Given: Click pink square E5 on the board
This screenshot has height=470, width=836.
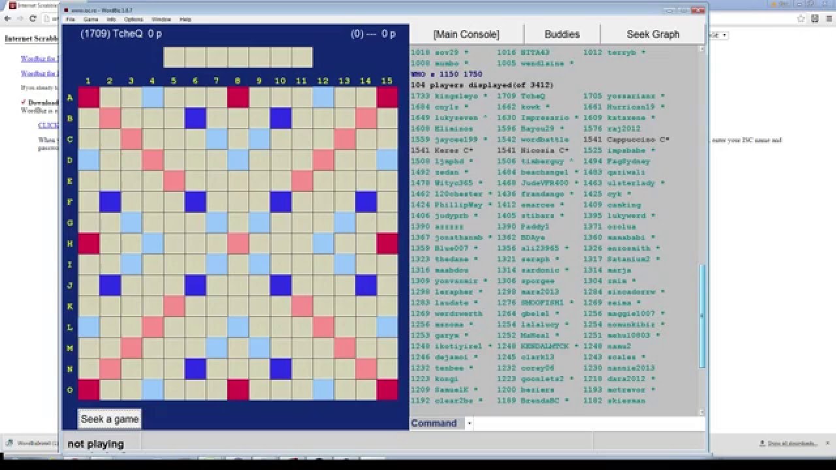Looking at the screenshot, I should click(174, 181).
